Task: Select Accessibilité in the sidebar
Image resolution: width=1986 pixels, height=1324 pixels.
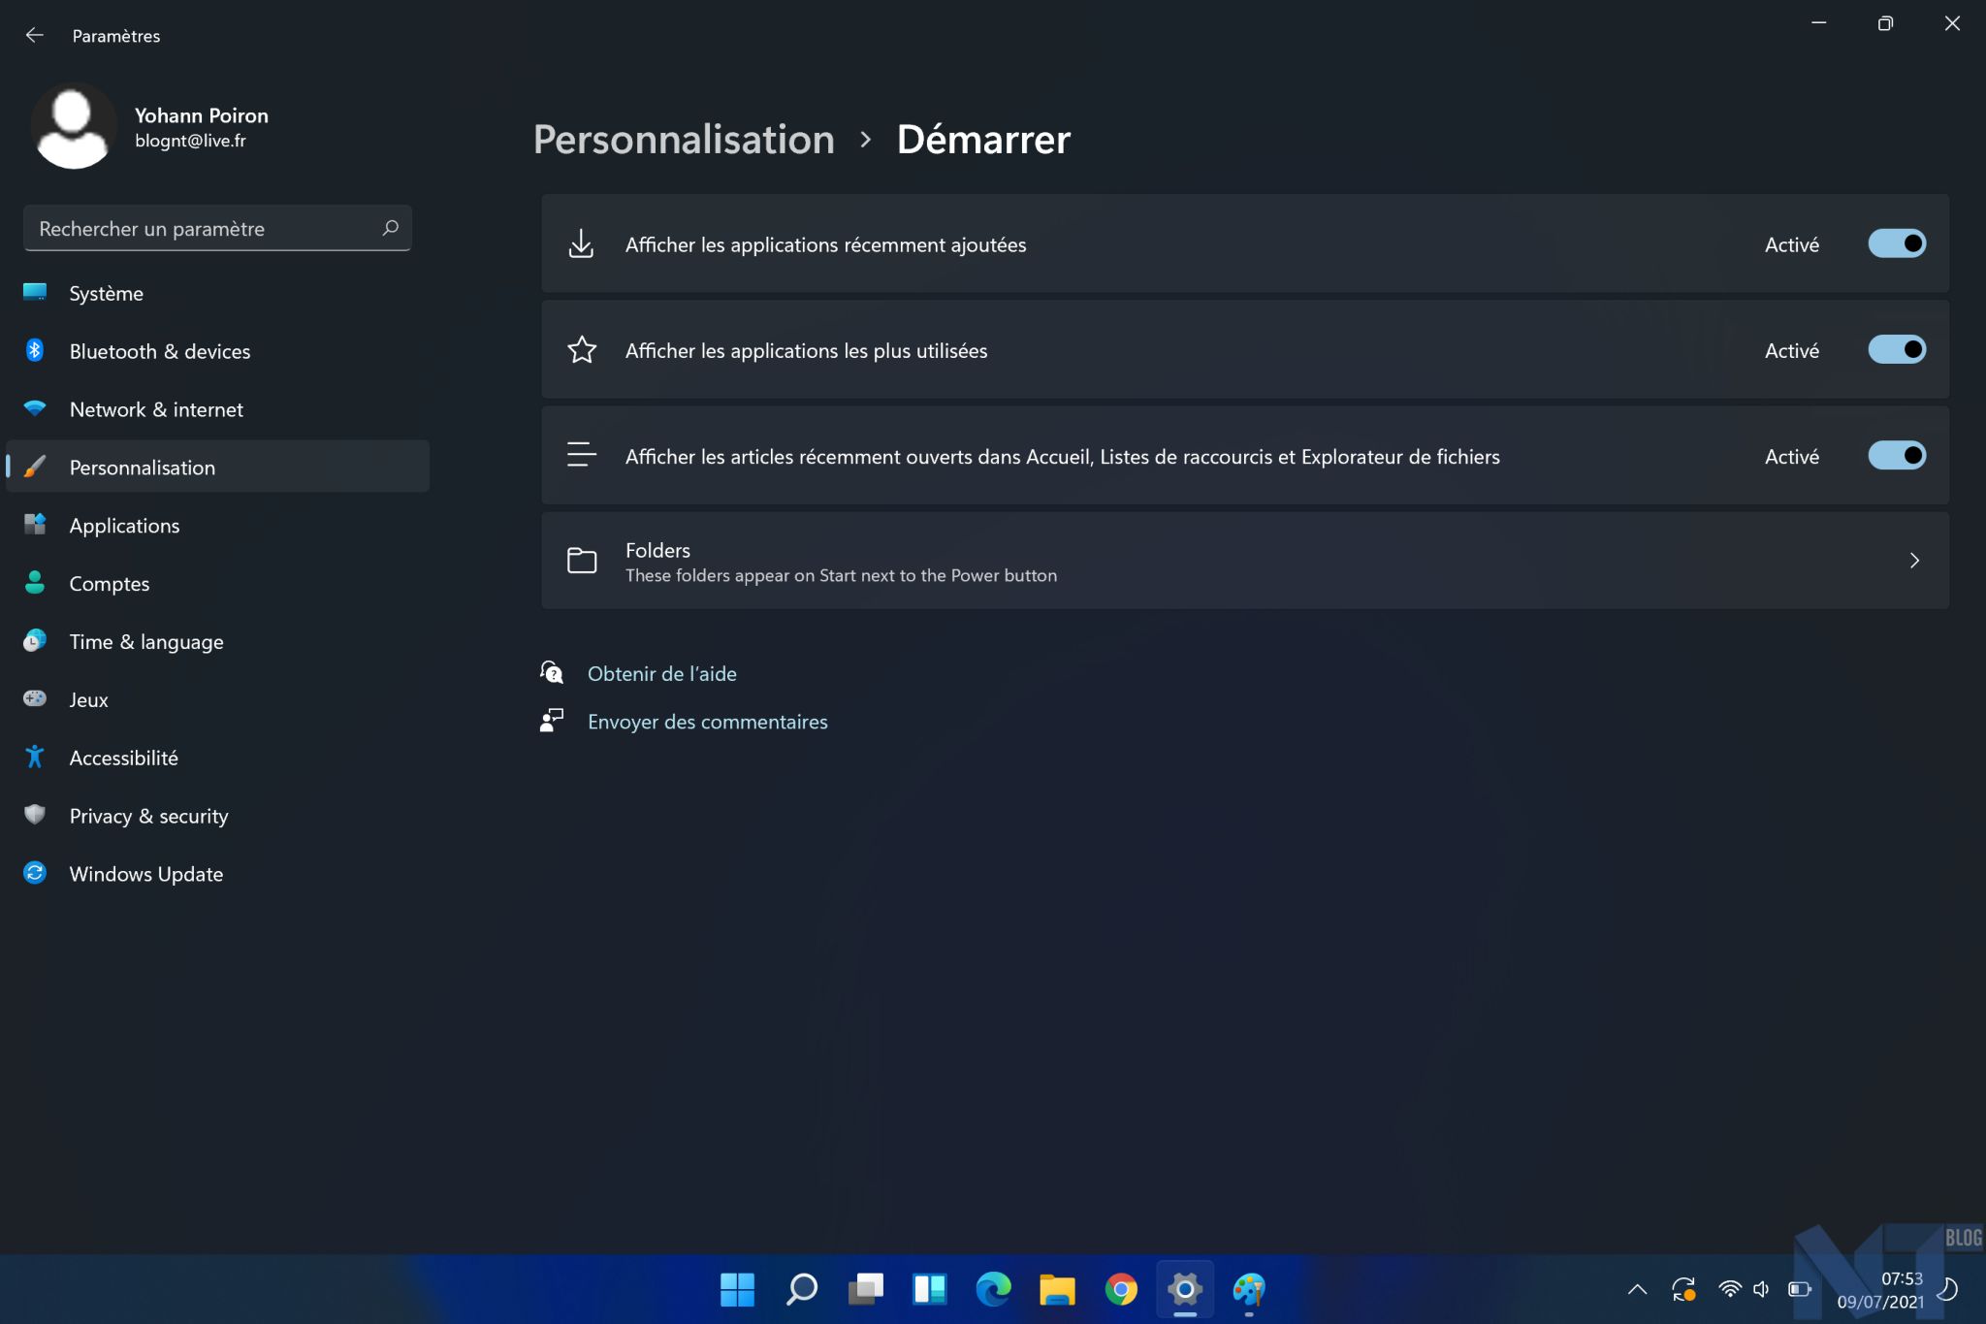Action: point(122,757)
